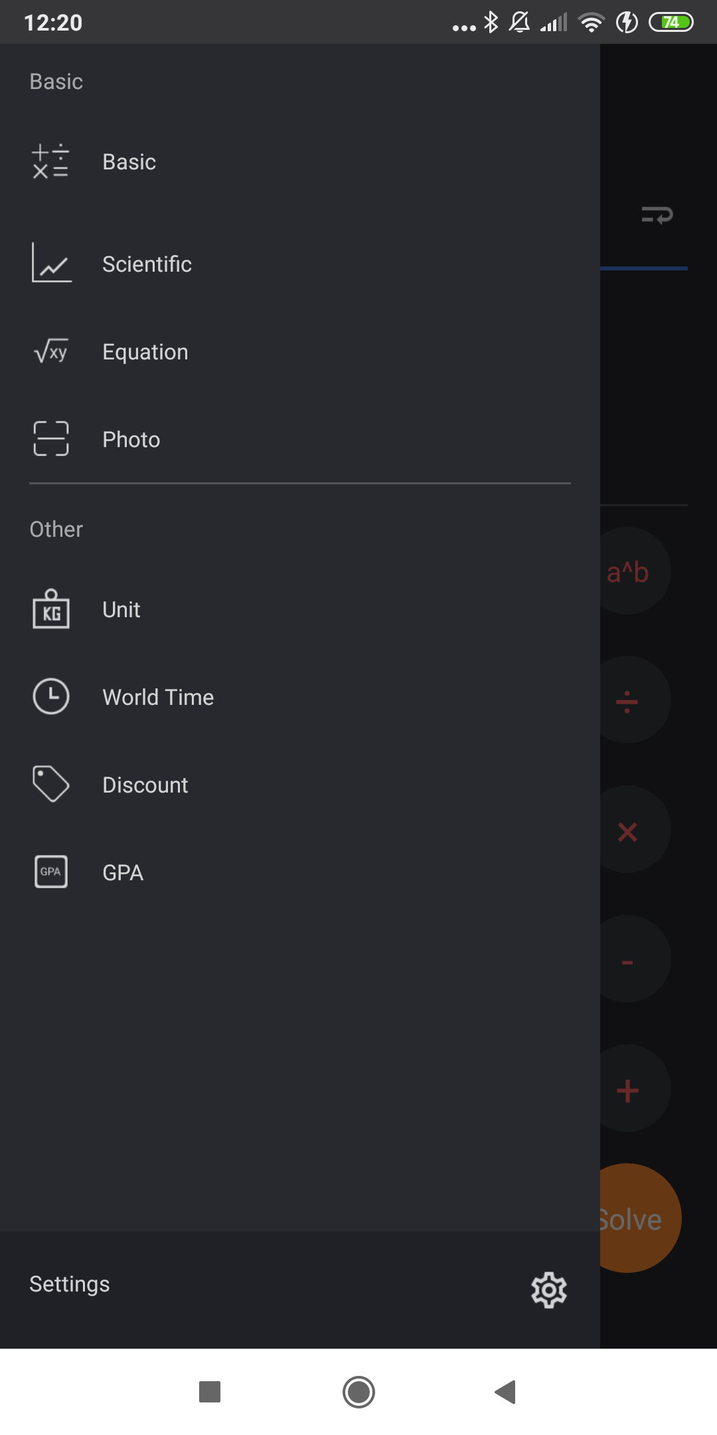Tap the Android back navigation arrow
The width and height of the screenshot is (717, 1435).
[506, 1392]
